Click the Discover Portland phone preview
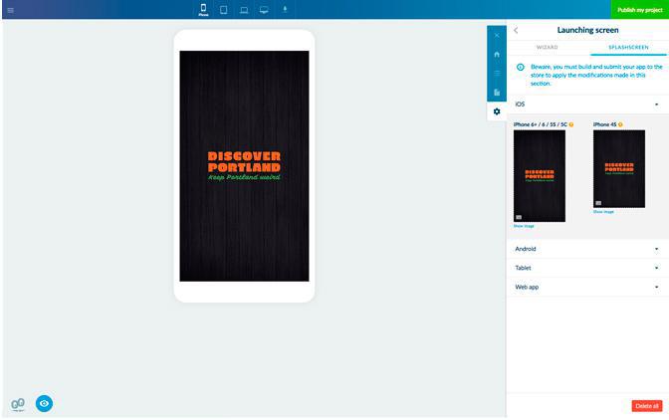Image resolution: width=669 pixels, height=420 pixels. click(244, 166)
